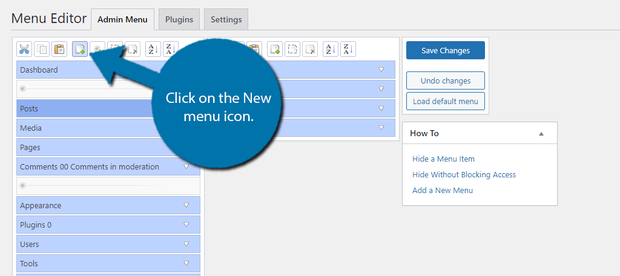Click Load default menu button
Image resolution: width=620 pixels, height=276 pixels.
click(446, 101)
